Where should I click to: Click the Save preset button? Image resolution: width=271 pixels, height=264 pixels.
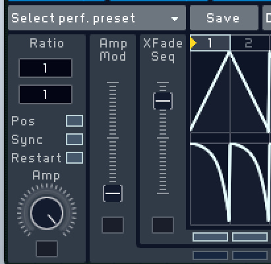tap(224, 18)
